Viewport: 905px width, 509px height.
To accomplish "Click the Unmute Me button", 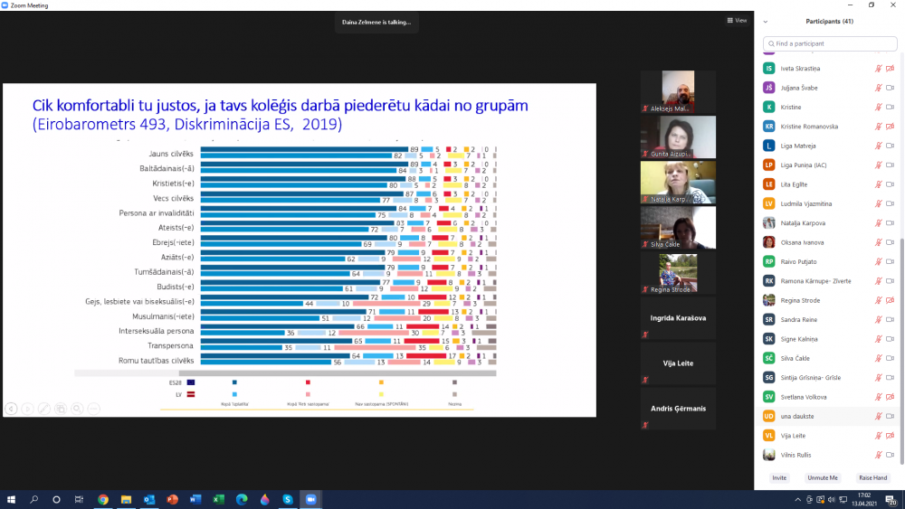I will [822, 477].
